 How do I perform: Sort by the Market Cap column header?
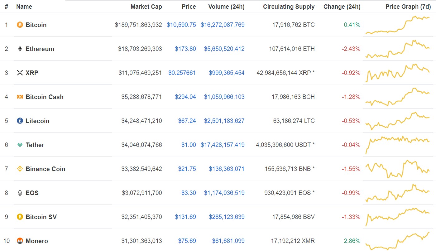tap(146, 7)
